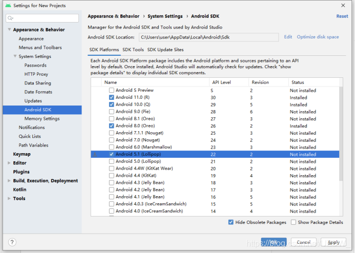The height and width of the screenshot is (253, 355).
Task: Confirm with the OK button
Action: pyautogui.click(x=274, y=242)
